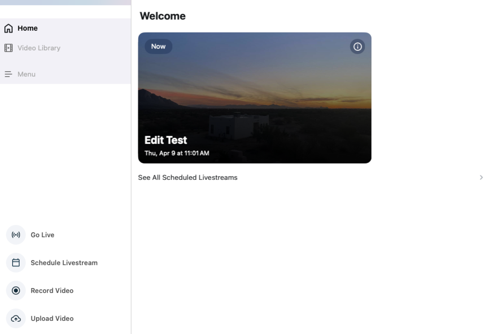Image resolution: width=489 pixels, height=334 pixels.
Task: Open the Video Library section
Action: [x=65, y=48]
